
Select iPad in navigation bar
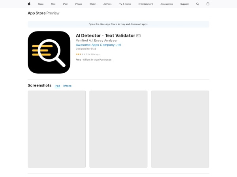tap(65, 4)
